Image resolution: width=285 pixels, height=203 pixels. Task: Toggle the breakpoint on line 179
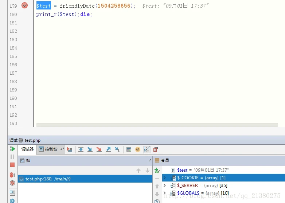pos(24,5)
